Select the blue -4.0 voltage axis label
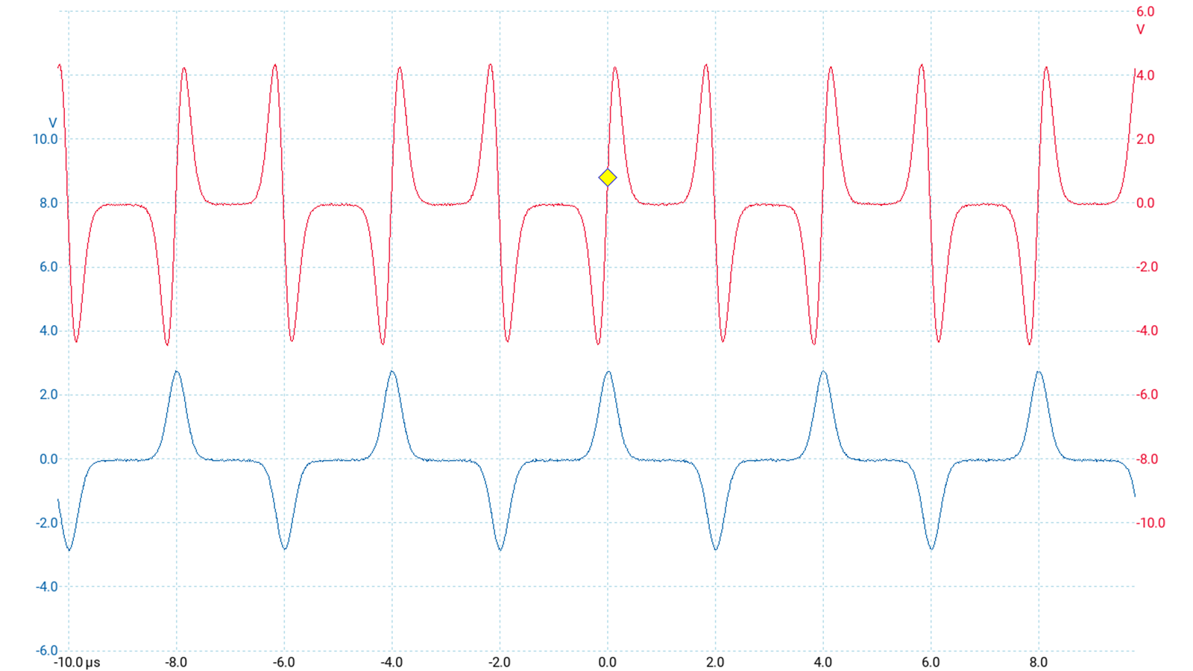Image resolution: width=1193 pixels, height=671 pixels. click(46, 587)
